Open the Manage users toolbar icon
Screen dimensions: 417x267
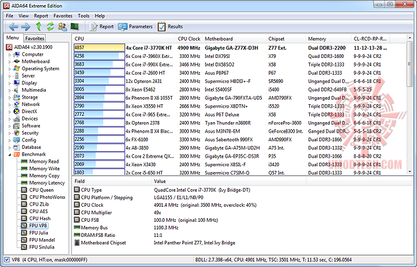[63, 27]
